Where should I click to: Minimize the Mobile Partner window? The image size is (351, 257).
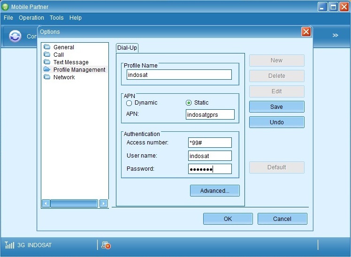(x=322, y=7)
